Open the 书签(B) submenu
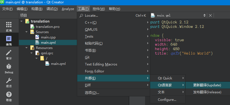This screenshot has height=105, width=230. pyautogui.click(x=114, y=50)
